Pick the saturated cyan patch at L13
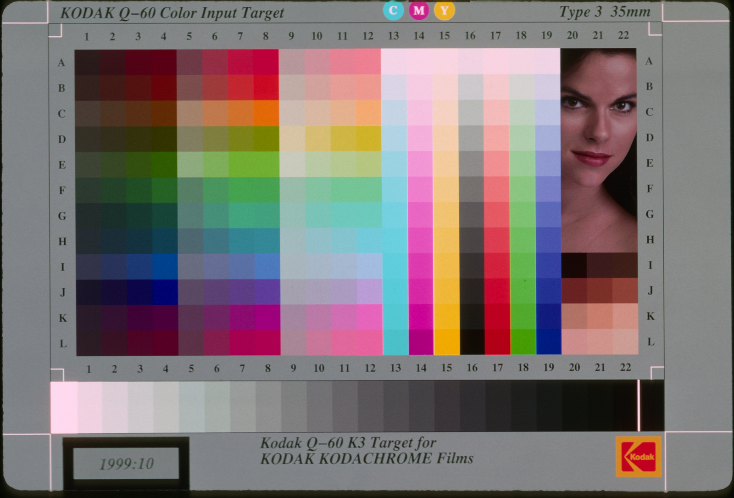The height and width of the screenshot is (498, 734). click(x=396, y=342)
